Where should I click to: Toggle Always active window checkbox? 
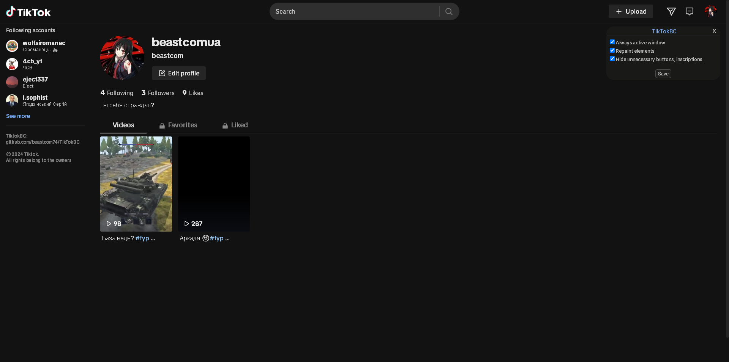[612, 42]
